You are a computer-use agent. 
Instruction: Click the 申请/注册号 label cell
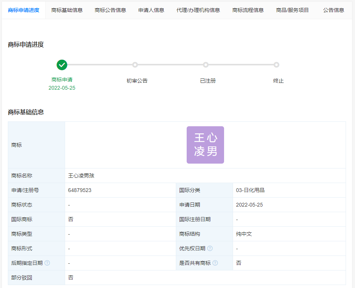click(36, 190)
